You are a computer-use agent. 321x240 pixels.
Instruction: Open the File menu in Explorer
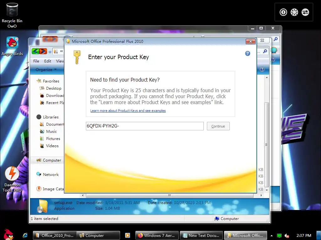pos(36,61)
